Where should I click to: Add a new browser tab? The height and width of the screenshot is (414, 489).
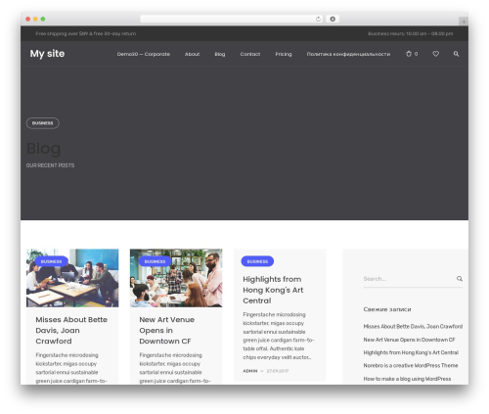(464, 22)
